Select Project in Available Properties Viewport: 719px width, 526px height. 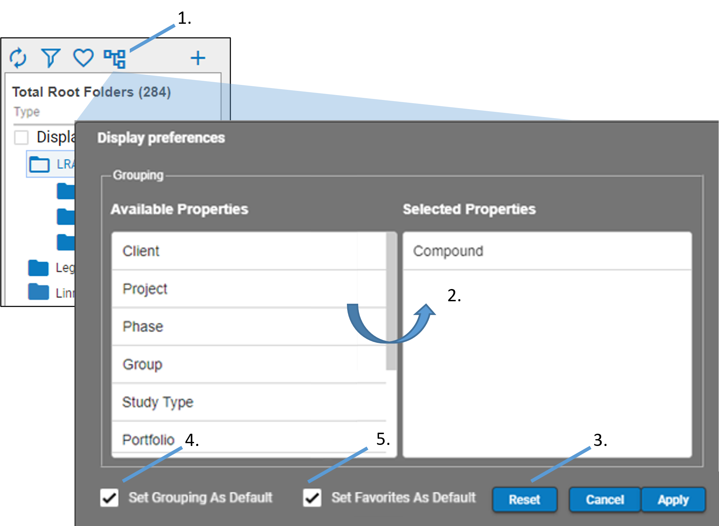point(145,289)
